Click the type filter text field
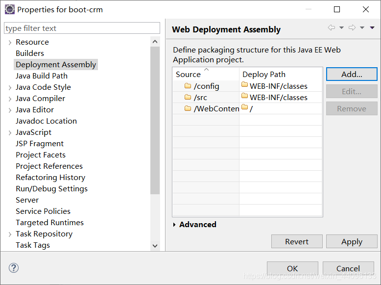 tap(82, 28)
